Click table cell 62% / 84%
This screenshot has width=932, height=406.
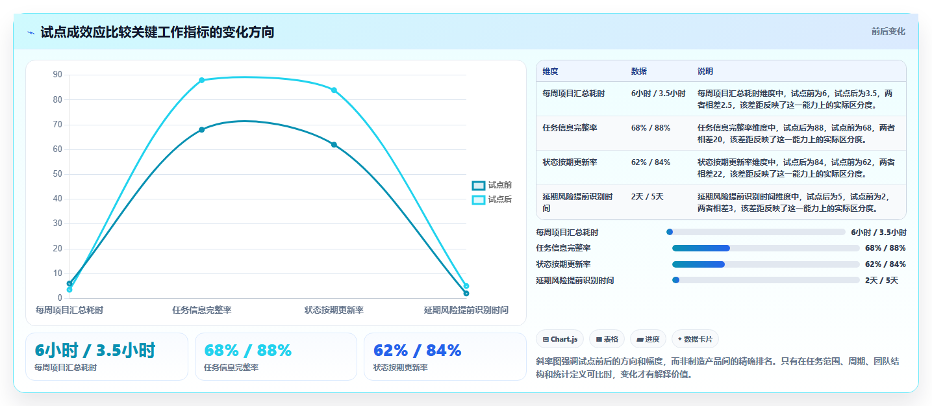651,162
